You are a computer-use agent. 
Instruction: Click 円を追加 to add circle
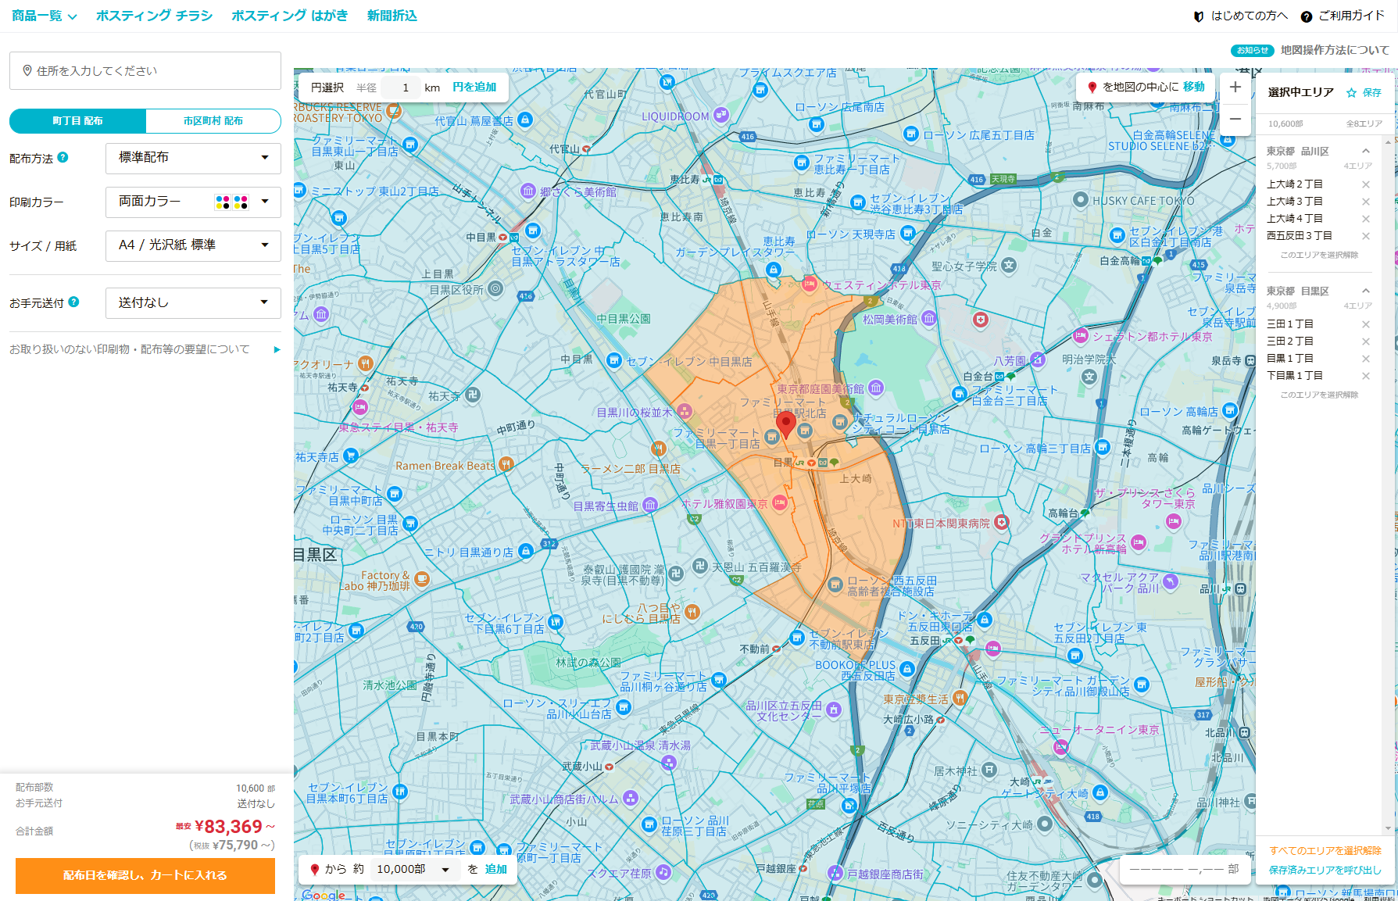pyautogui.click(x=474, y=88)
